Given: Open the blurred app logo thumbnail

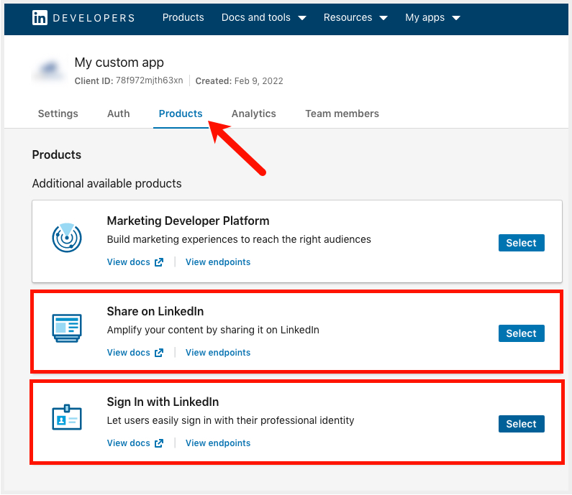Looking at the screenshot, I should pyautogui.click(x=50, y=70).
